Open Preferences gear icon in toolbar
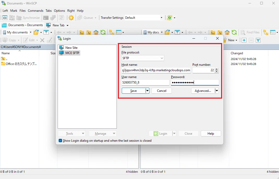Screen dimensions: 279x179 (x=71, y=18)
